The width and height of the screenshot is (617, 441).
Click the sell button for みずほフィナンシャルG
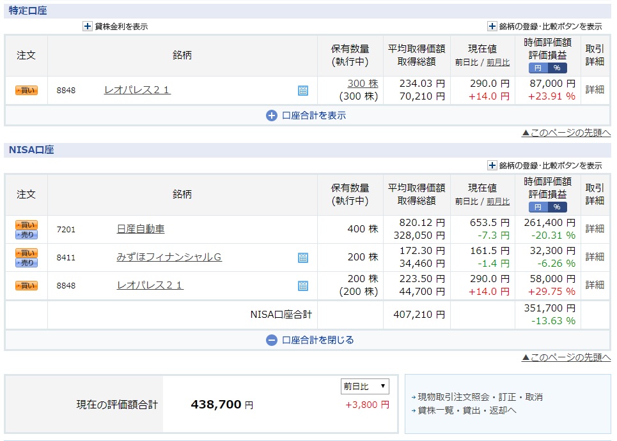click(26, 263)
